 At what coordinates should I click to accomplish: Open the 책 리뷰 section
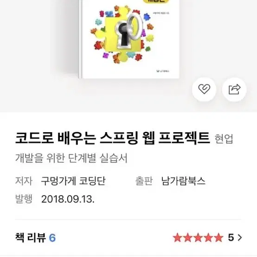(31, 238)
